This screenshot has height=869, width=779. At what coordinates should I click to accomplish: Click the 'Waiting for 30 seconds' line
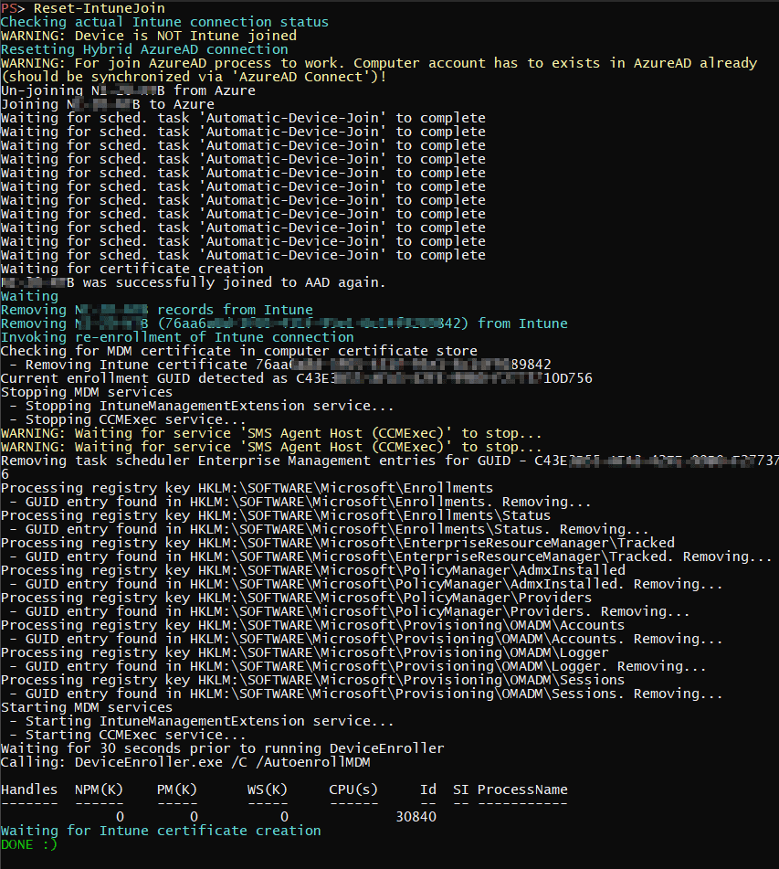222,748
